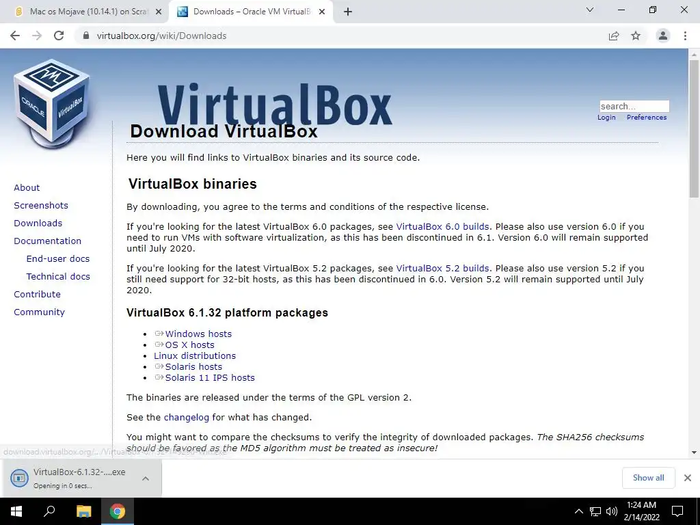
Task: Open the tab search chevron
Action: click(590, 10)
